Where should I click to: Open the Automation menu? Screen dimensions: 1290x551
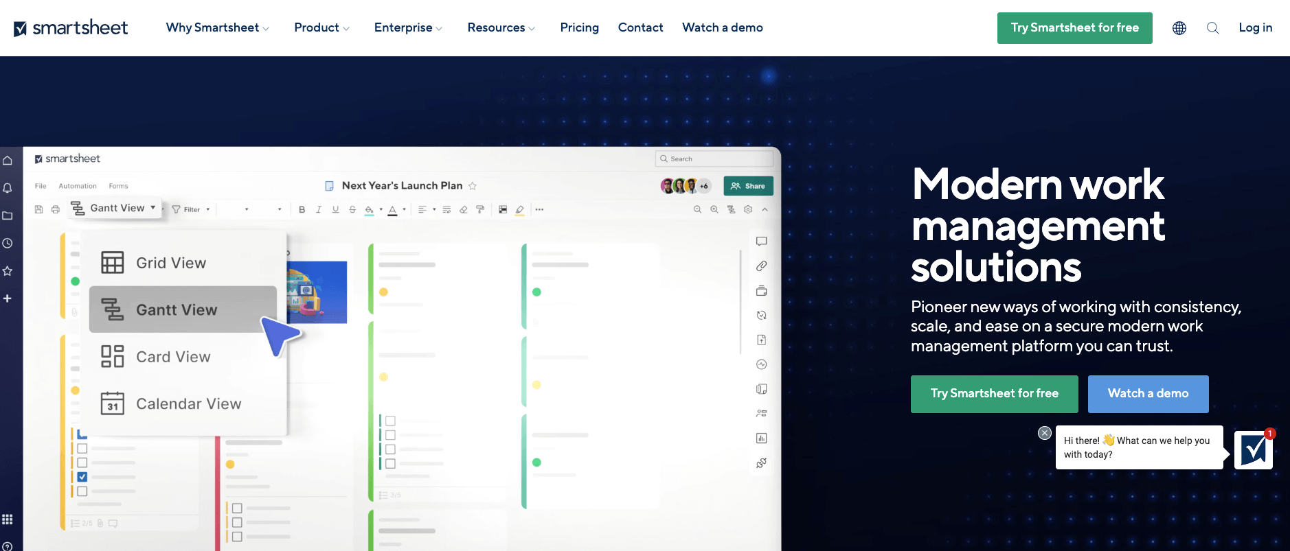[x=78, y=186]
